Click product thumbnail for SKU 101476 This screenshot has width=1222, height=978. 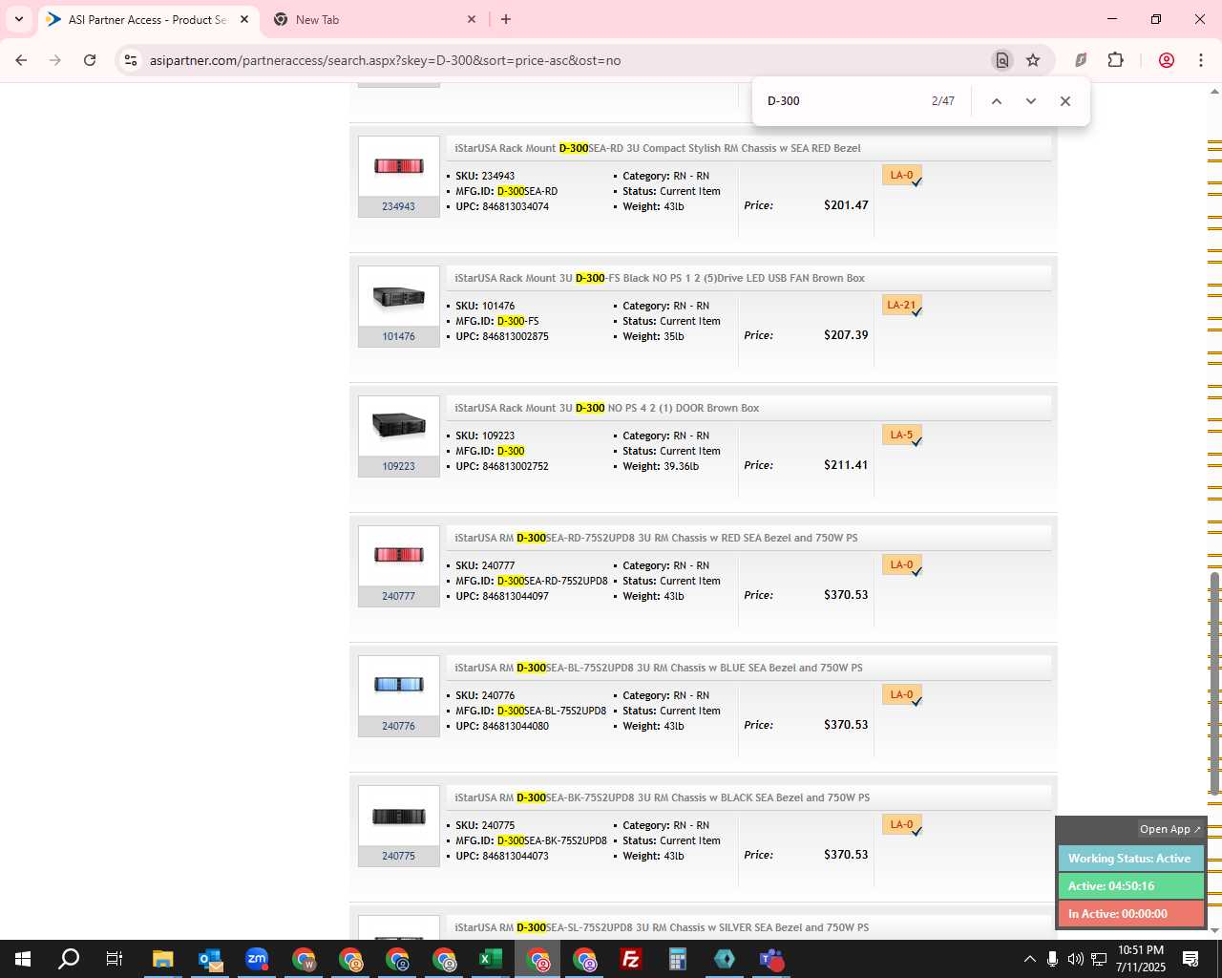tap(399, 296)
